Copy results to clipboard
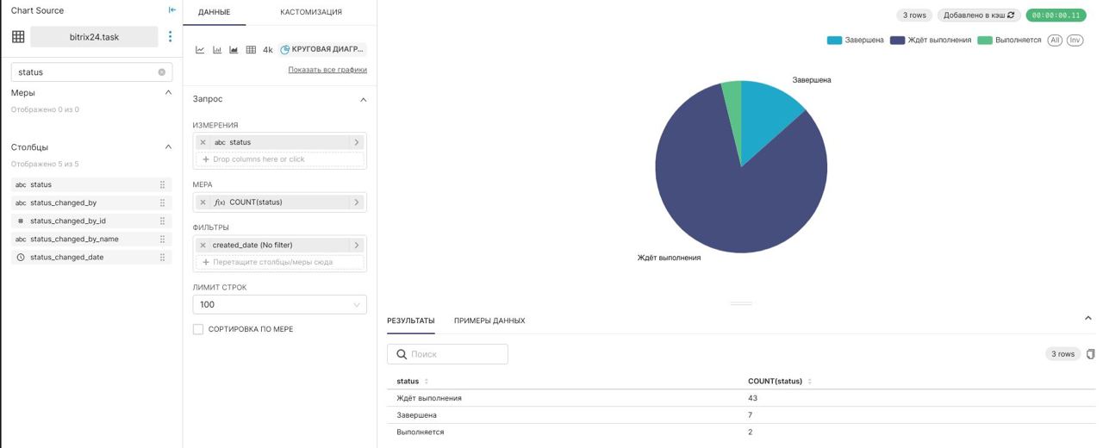This screenshot has height=448, width=1103. pyautogui.click(x=1090, y=354)
